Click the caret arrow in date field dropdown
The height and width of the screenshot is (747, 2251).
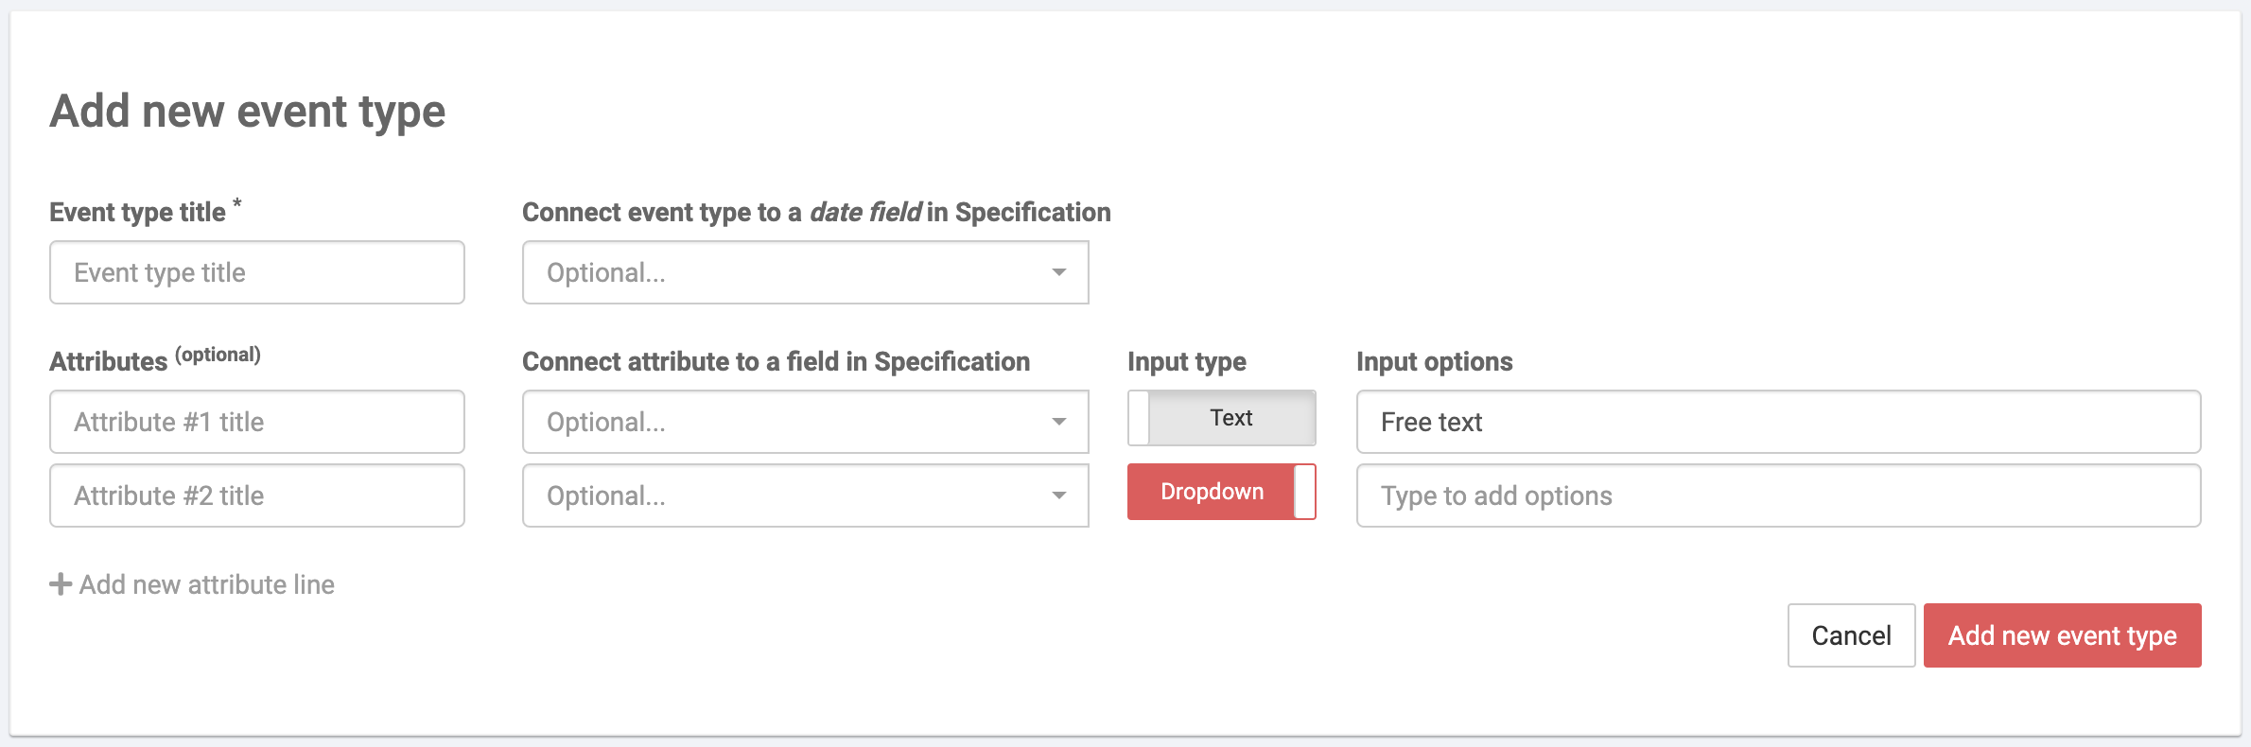(1059, 272)
